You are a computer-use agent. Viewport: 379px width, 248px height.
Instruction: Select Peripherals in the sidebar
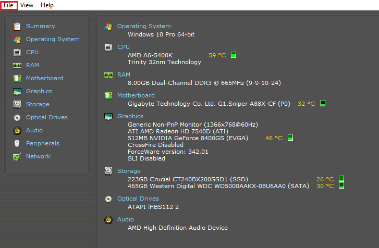click(x=43, y=143)
